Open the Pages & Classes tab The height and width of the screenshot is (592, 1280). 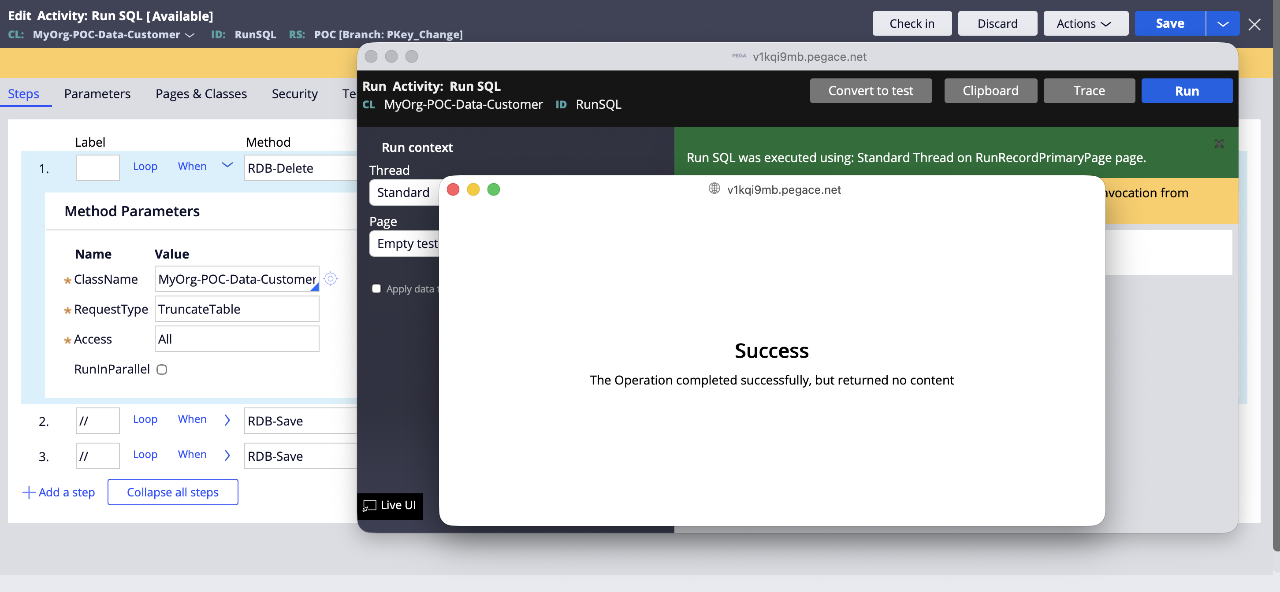pyautogui.click(x=201, y=94)
